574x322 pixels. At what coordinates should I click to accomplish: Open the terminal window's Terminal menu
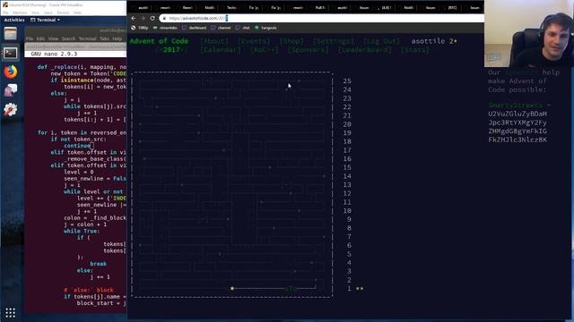88,38
